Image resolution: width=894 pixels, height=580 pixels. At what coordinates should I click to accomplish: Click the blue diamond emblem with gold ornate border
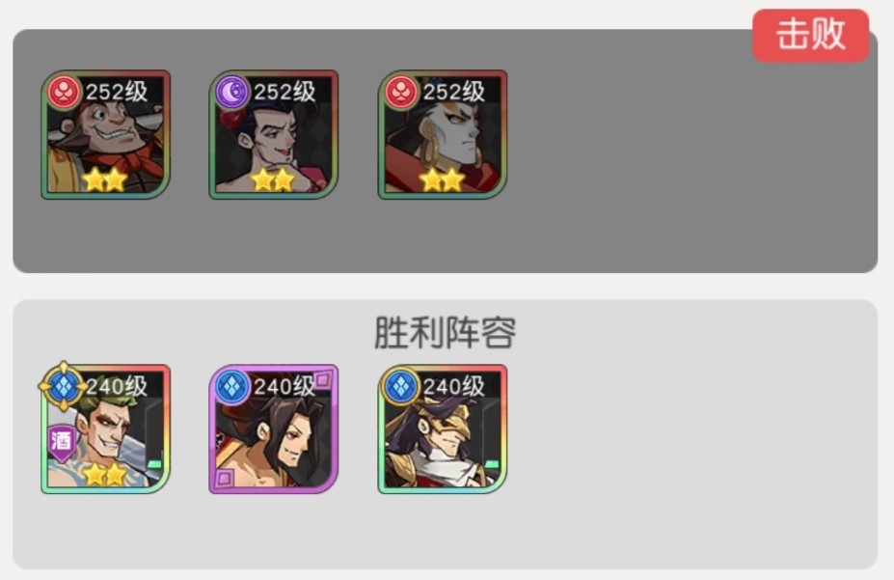(64, 387)
